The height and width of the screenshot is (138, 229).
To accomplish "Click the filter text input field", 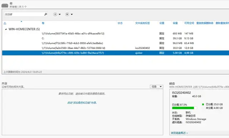I will click(x=24, y=14).
